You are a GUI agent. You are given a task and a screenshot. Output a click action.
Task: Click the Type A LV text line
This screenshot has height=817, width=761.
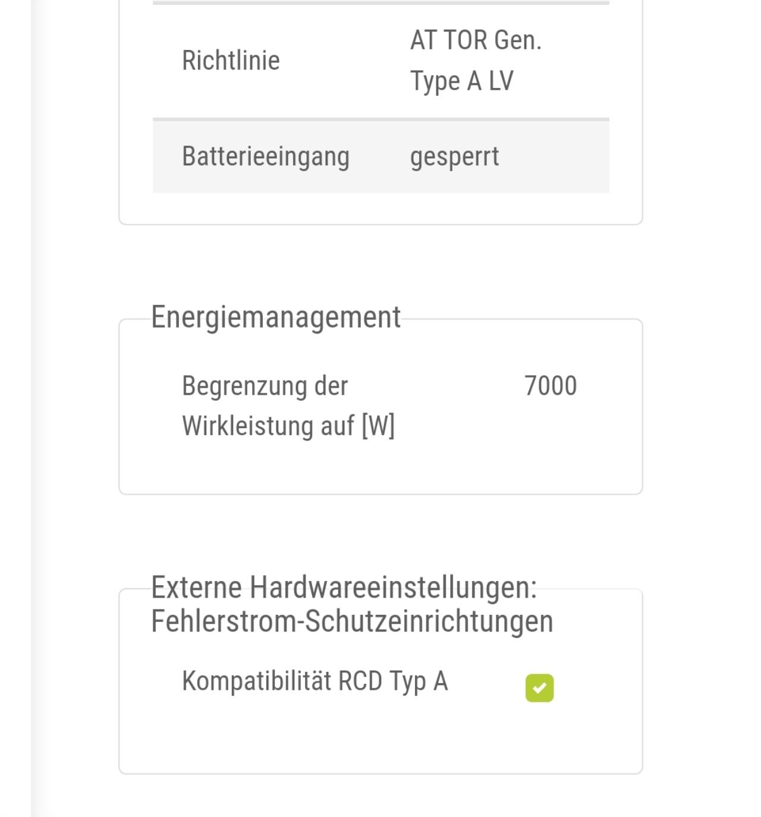[462, 81]
